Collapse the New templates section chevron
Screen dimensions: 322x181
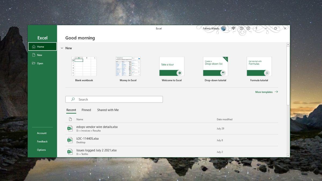[x=61, y=48]
